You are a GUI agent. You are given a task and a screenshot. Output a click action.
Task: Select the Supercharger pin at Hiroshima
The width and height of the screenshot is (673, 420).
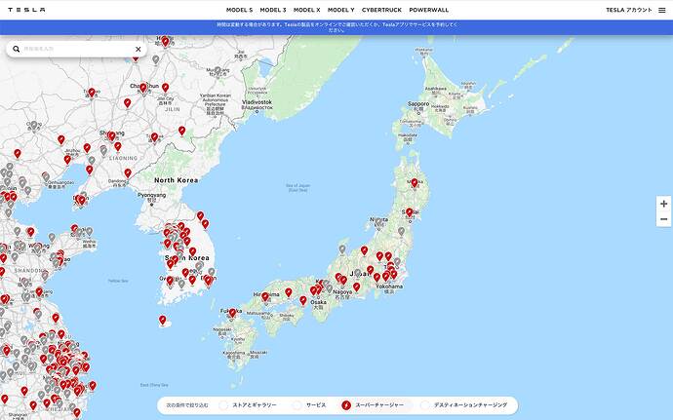coord(265,296)
